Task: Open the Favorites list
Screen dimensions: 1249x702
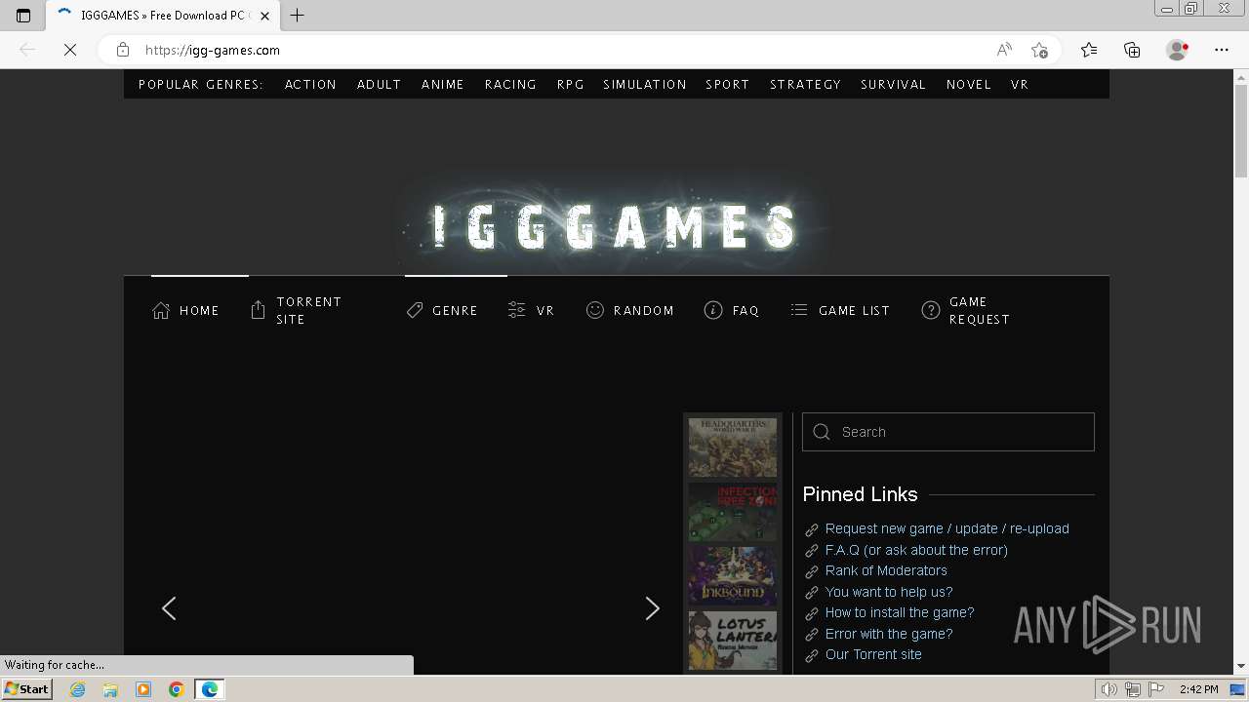Action: (1089, 50)
